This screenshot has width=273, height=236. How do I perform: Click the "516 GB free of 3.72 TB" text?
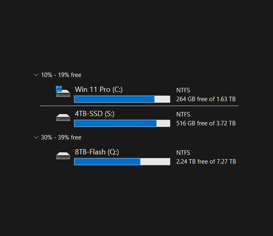pos(206,123)
